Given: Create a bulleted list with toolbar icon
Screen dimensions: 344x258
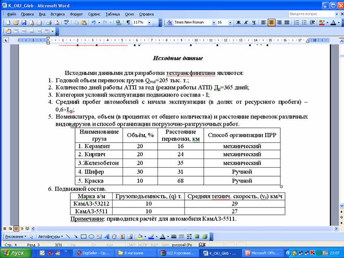Looking at the screenshot, I should 303,23.
